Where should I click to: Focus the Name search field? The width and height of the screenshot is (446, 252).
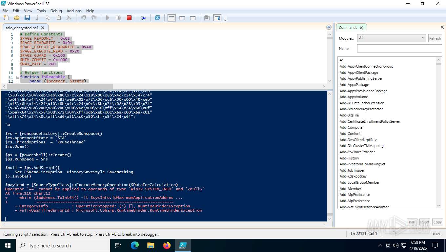click(x=399, y=49)
